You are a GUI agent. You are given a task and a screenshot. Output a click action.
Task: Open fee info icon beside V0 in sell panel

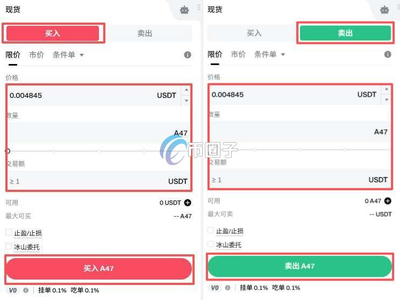pyautogui.click(x=227, y=288)
